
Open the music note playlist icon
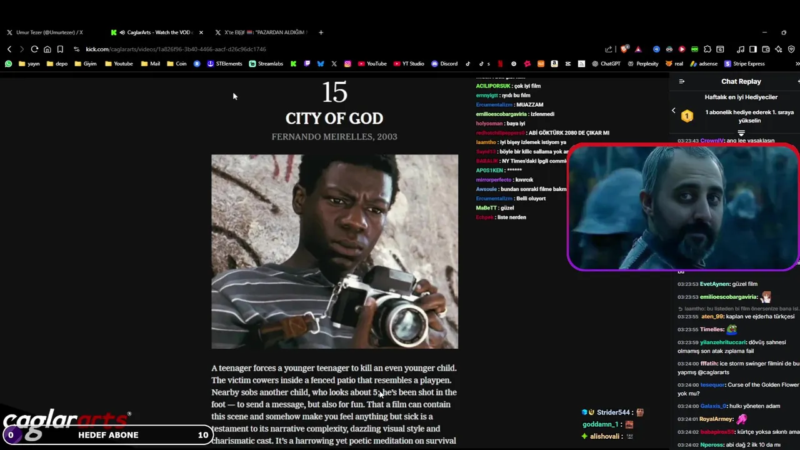click(x=741, y=49)
